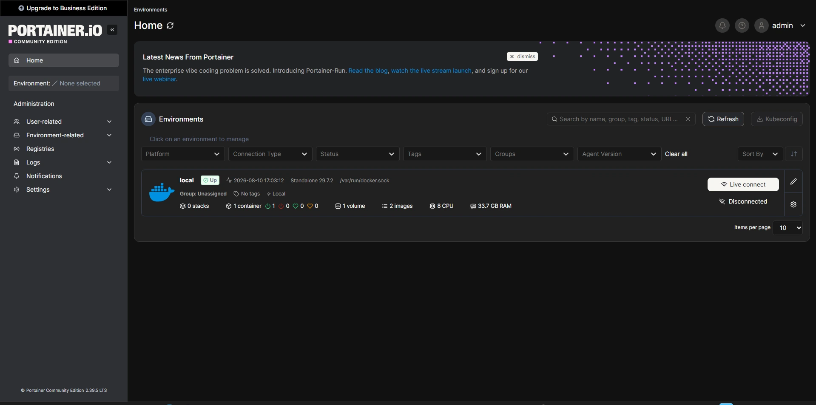The image size is (816, 405).
Task: Open the Tags filter dropdown
Action: 445,154
